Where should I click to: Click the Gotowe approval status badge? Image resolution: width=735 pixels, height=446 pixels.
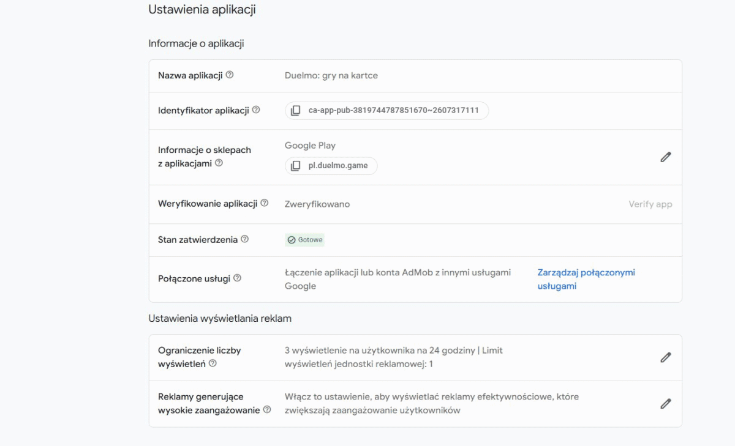(304, 240)
